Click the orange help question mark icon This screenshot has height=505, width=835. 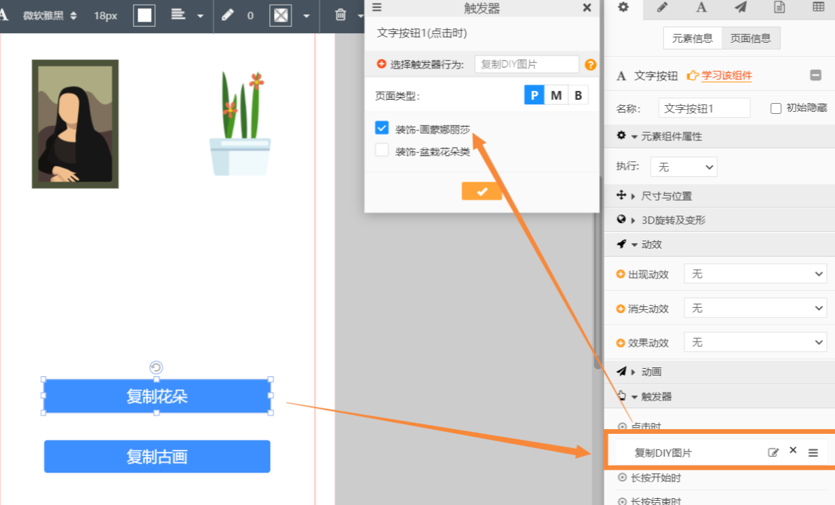[590, 64]
